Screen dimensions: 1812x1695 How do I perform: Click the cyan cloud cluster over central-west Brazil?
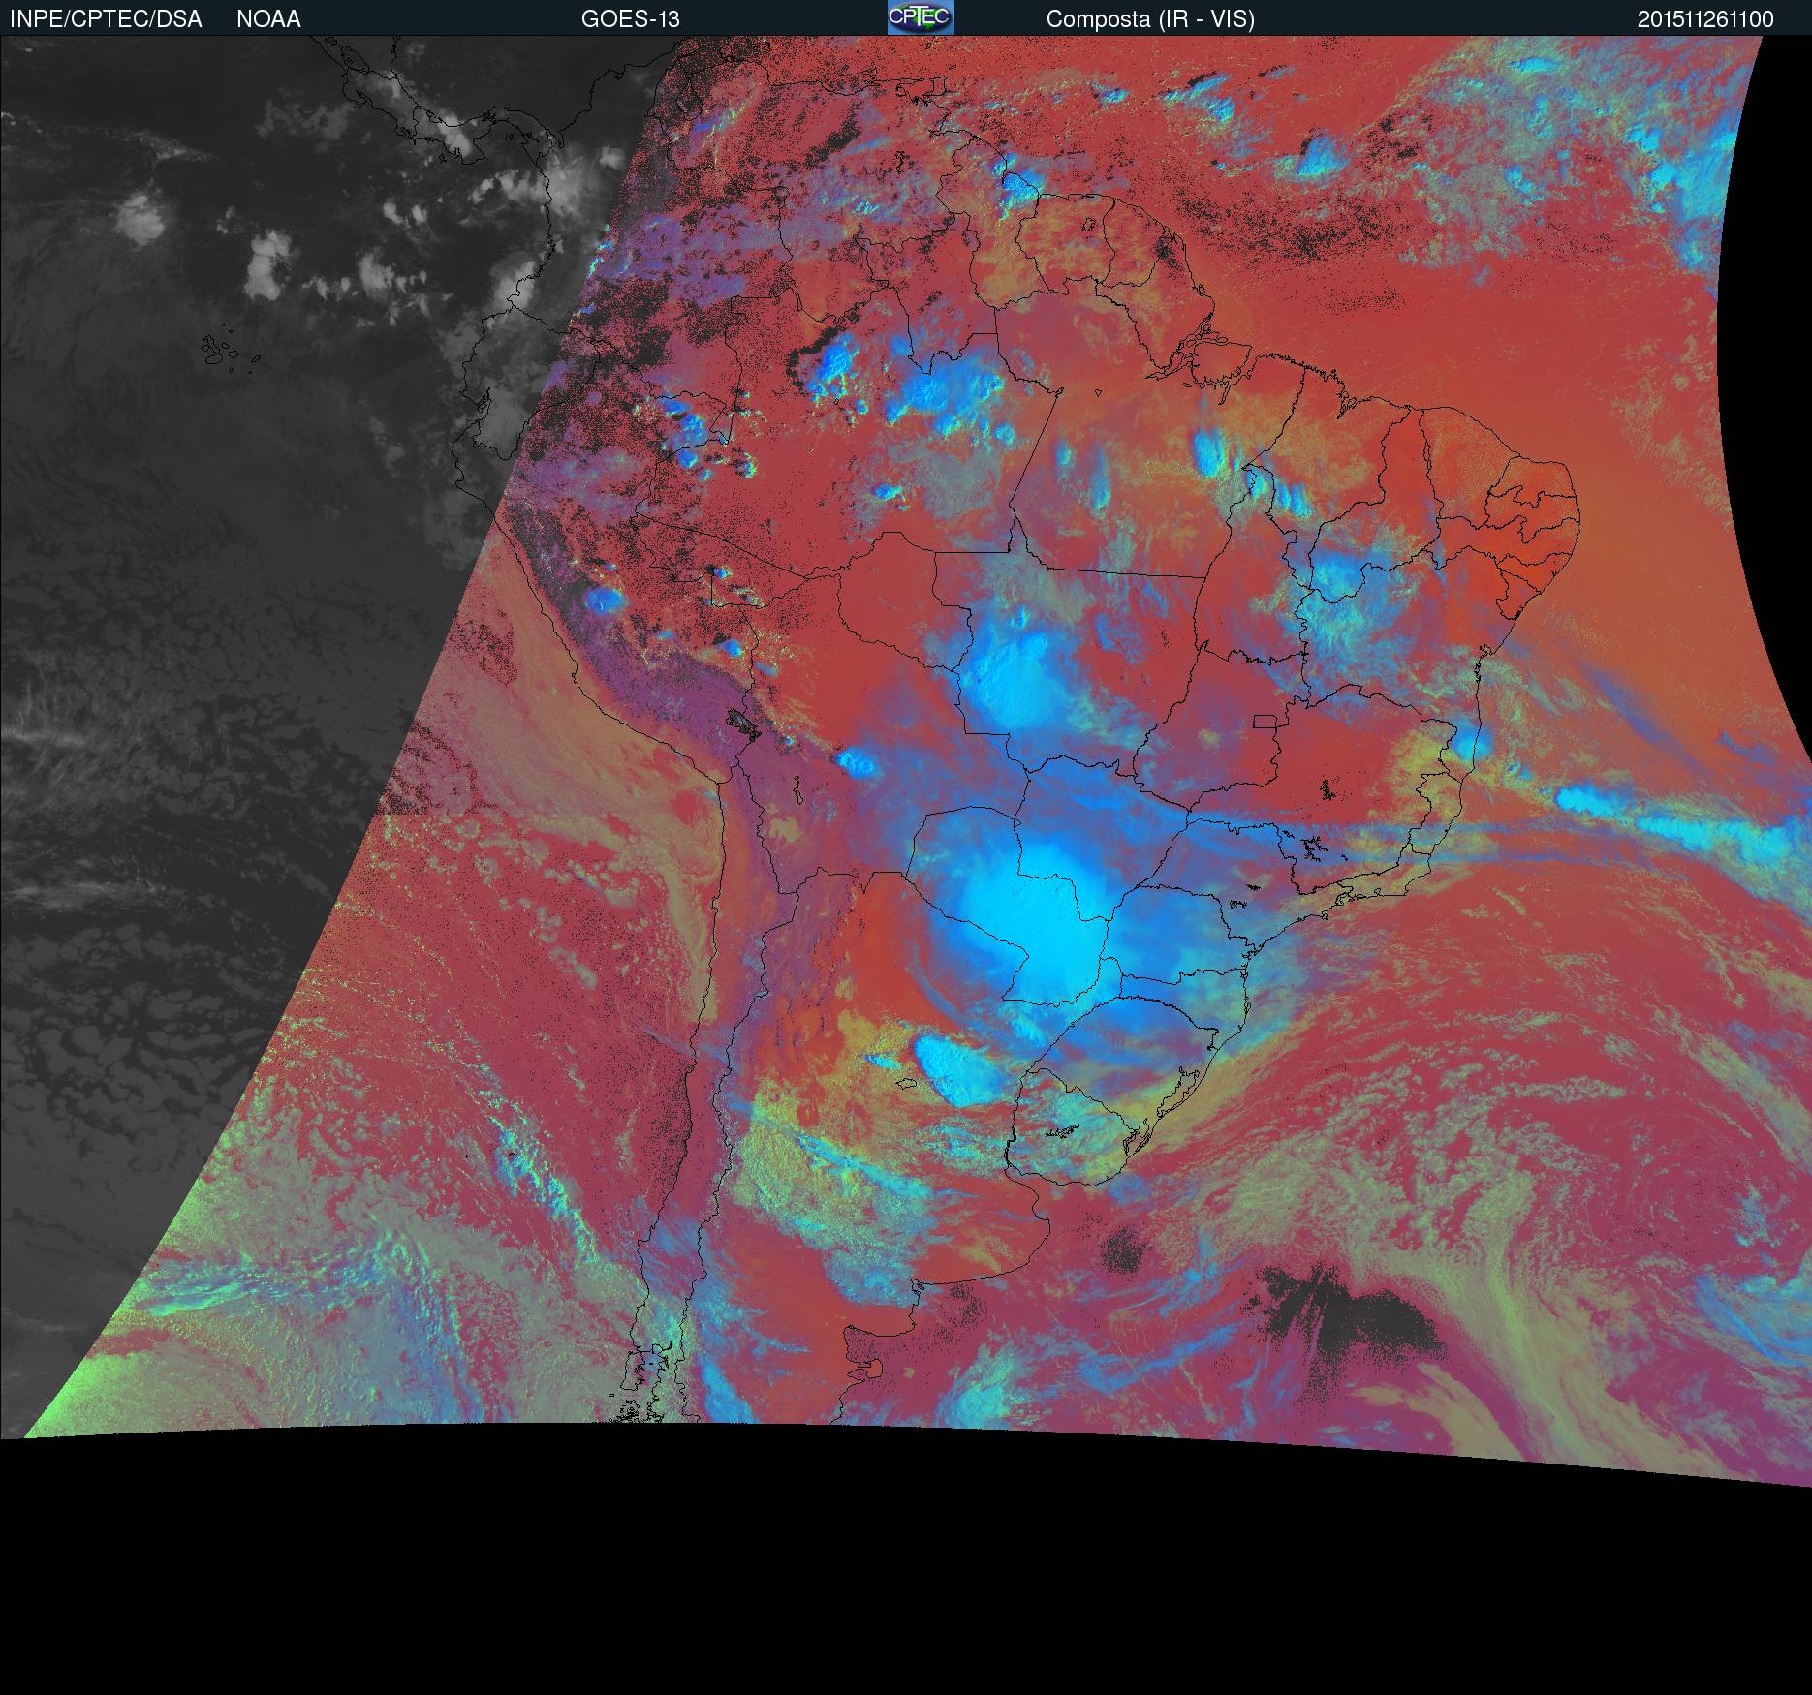coord(1008,678)
